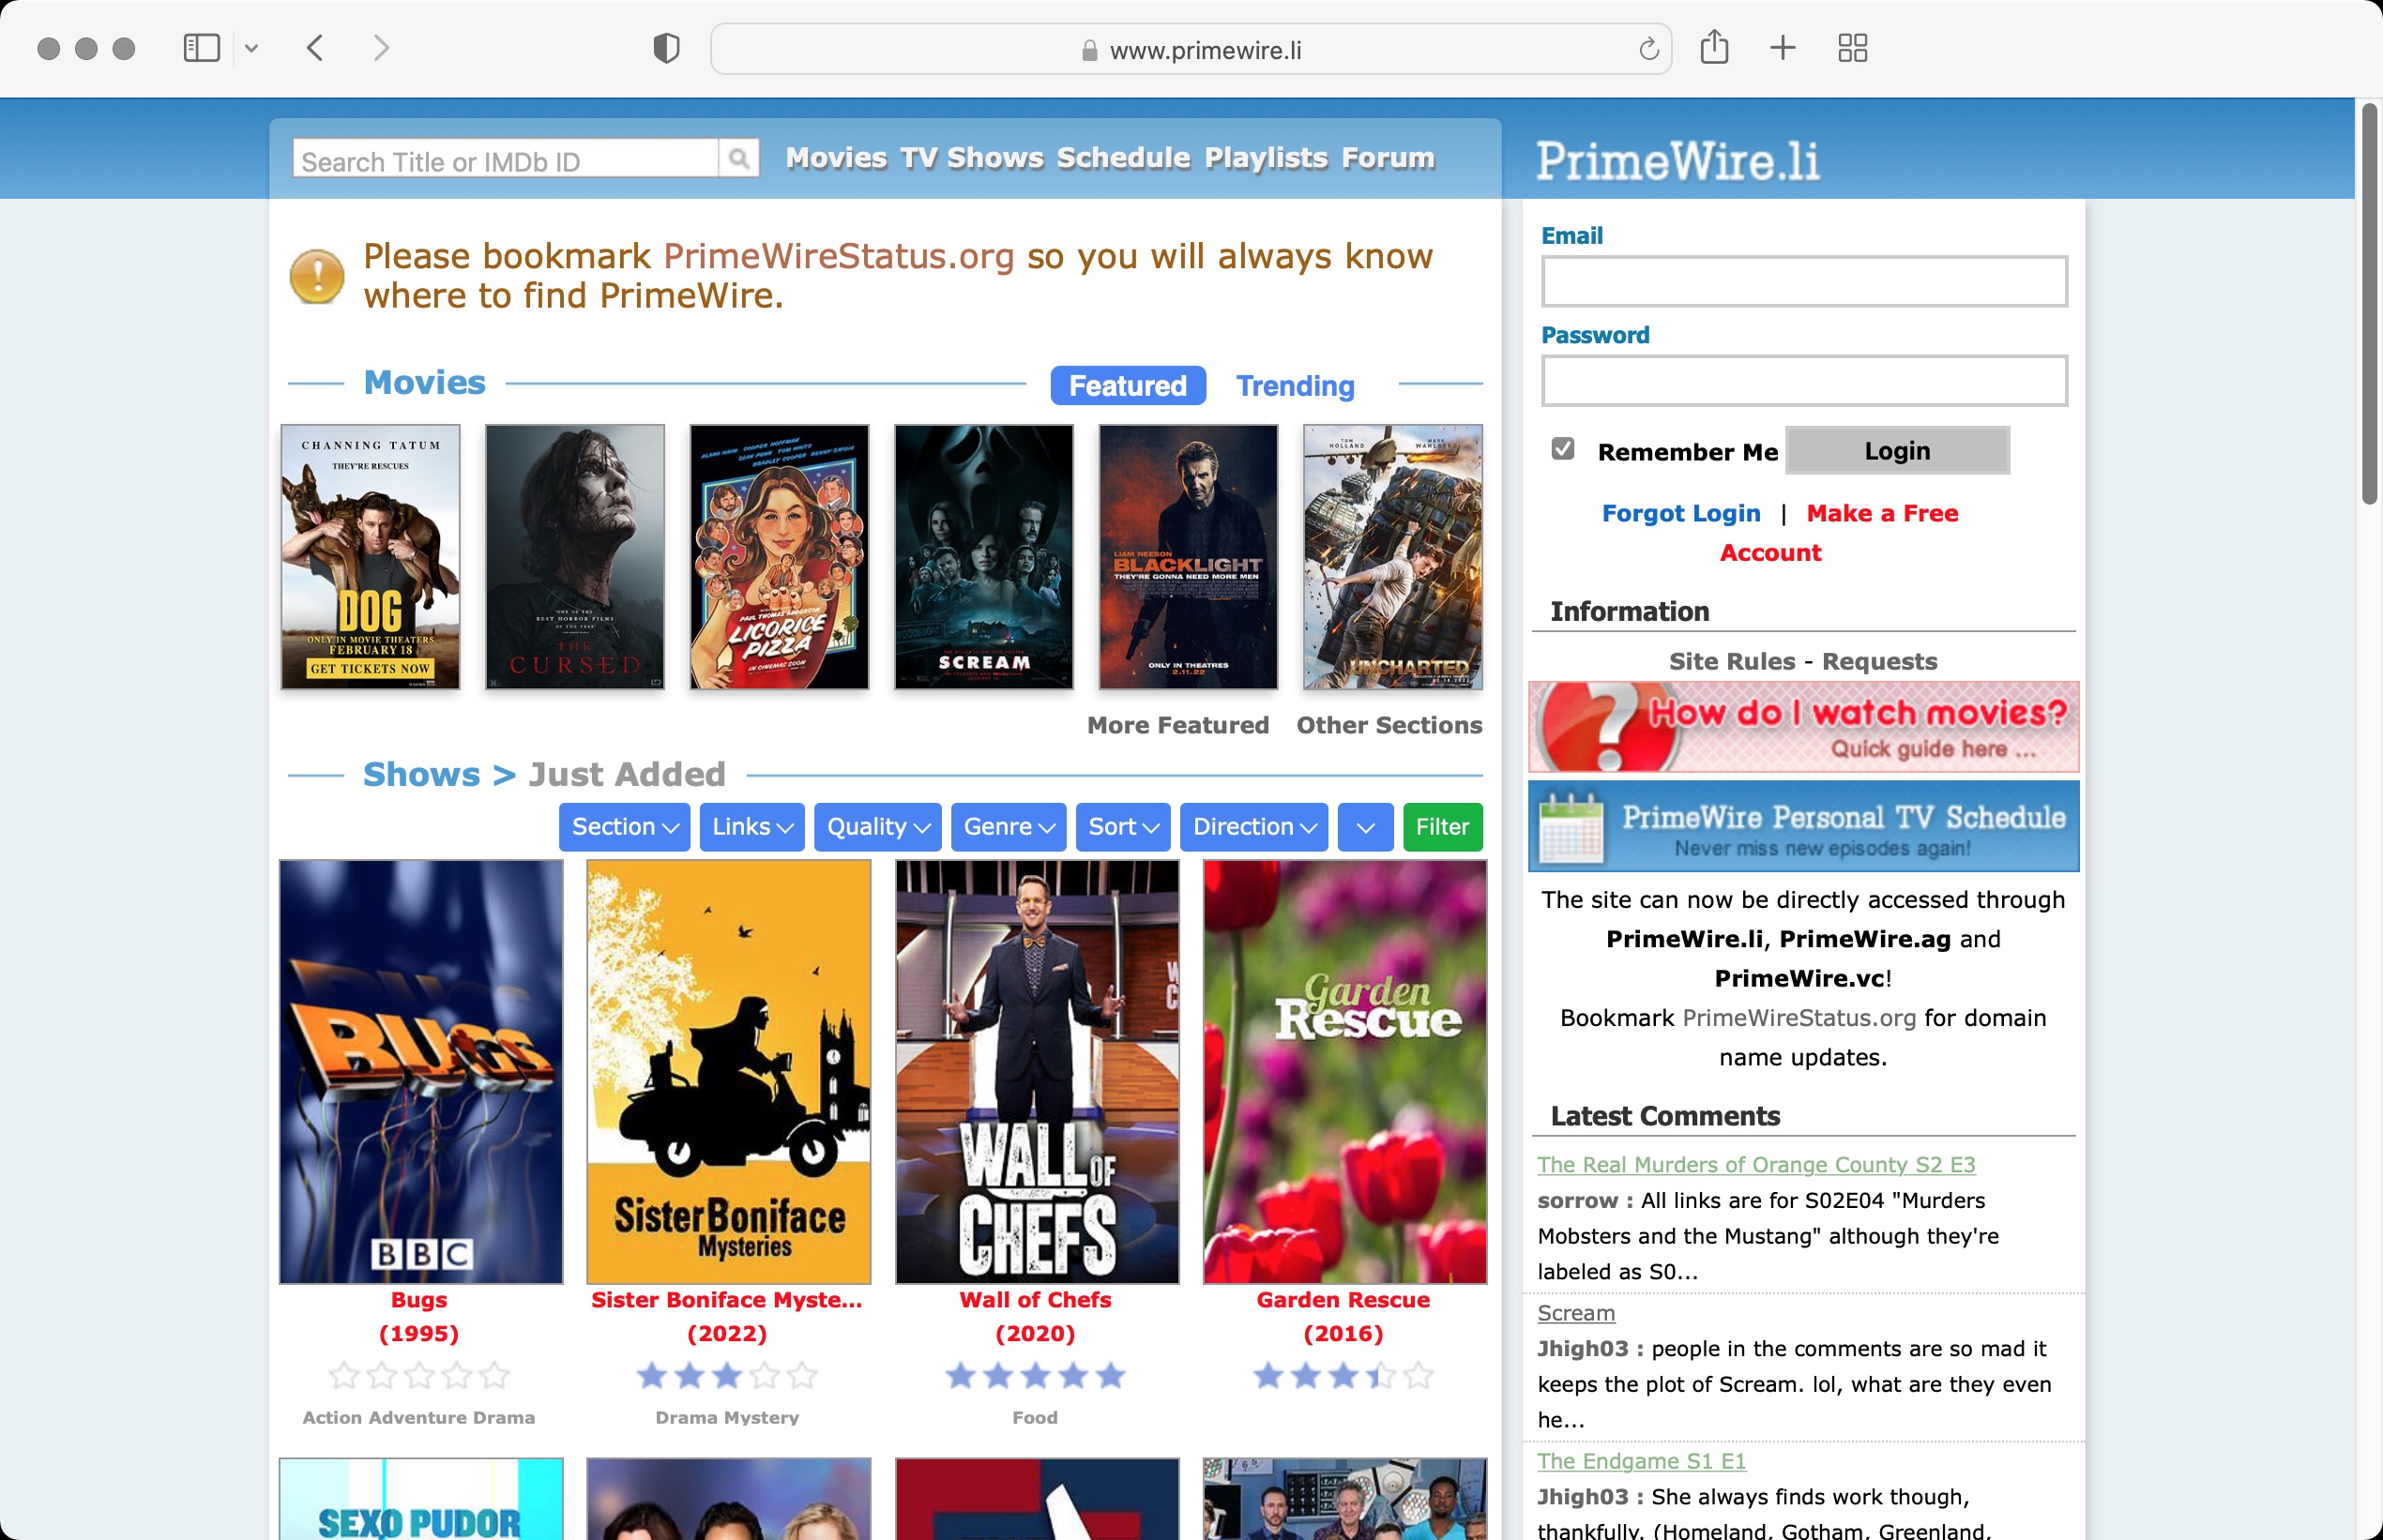Click the Scream movie thumbnail

pyautogui.click(x=981, y=555)
